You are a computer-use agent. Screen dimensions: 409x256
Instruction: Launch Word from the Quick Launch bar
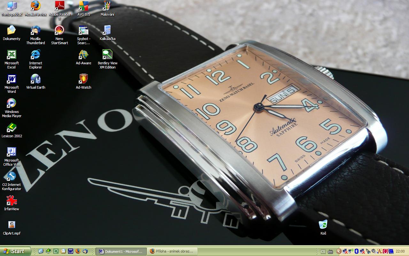(x=70, y=251)
